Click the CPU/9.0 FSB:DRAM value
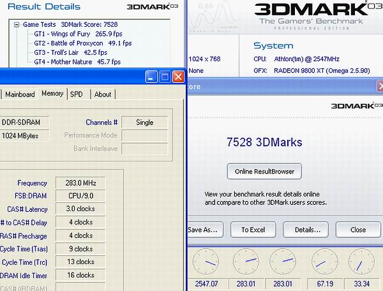Image resolution: width=383 pixels, height=291 pixels. [x=80, y=196]
